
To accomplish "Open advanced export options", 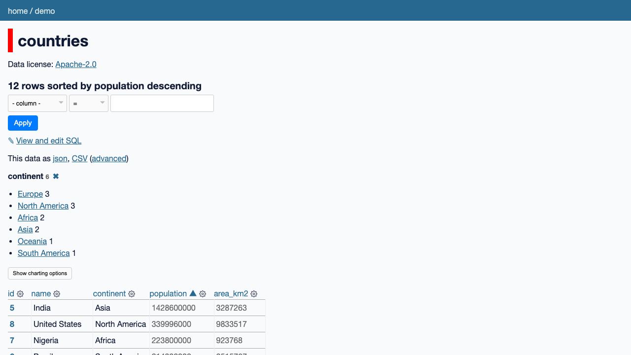I will [109, 158].
